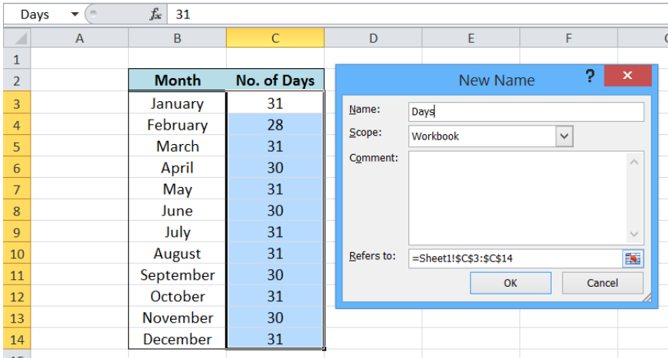Open the Name Box dropdown arrow

tap(75, 15)
